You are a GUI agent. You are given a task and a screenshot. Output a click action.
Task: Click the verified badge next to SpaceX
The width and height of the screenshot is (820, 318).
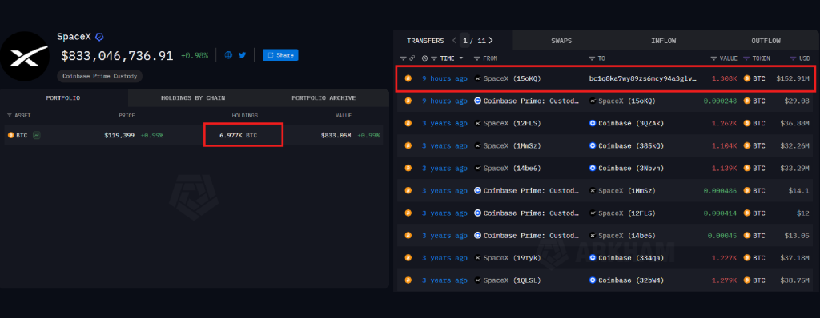pos(99,37)
